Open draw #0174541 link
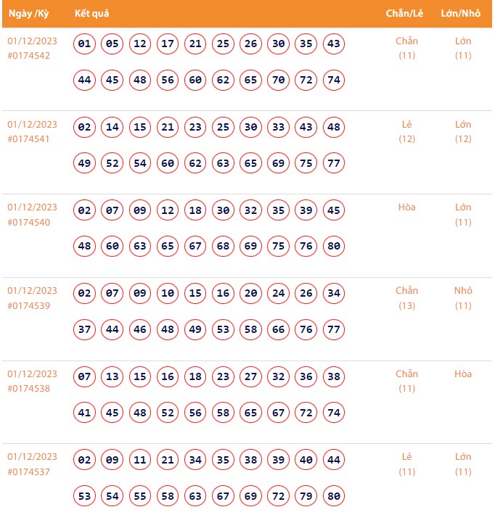 [x=29, y=139]
